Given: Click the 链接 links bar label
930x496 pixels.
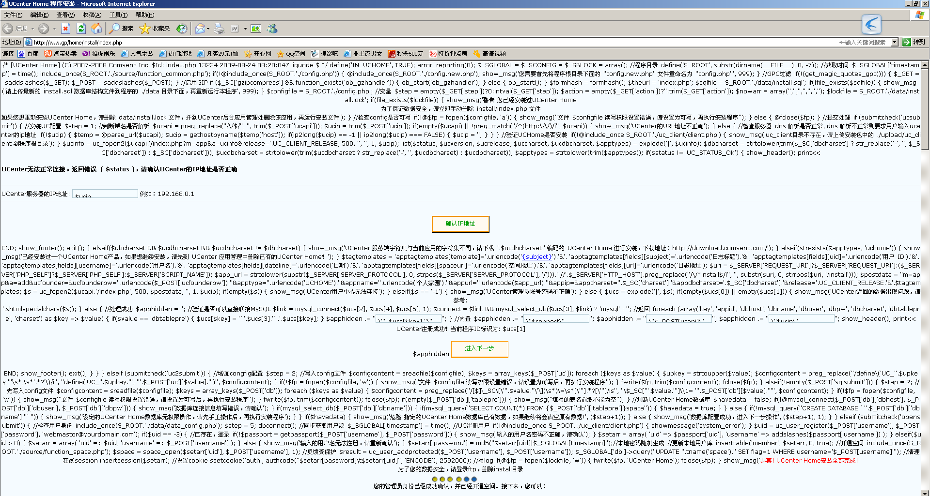Looking at the screenshot, I should point(8,54).
